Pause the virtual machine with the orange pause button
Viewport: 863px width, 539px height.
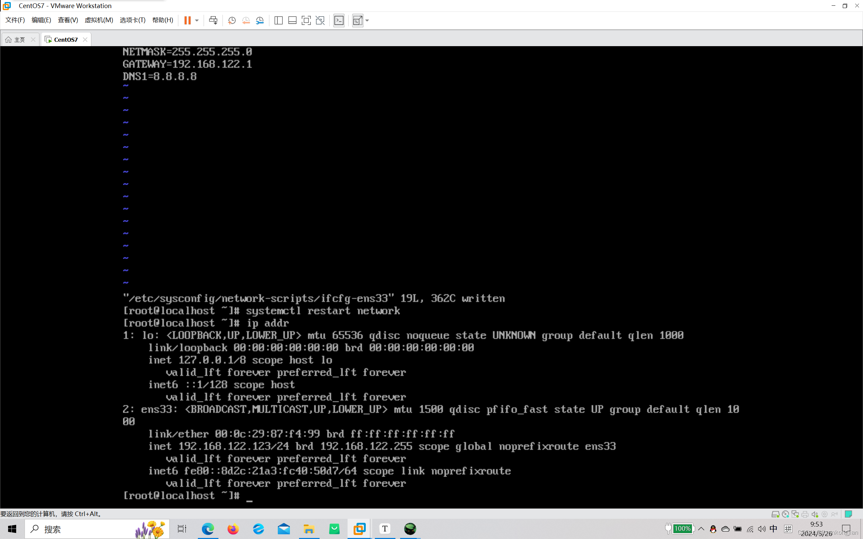point(187,20)
